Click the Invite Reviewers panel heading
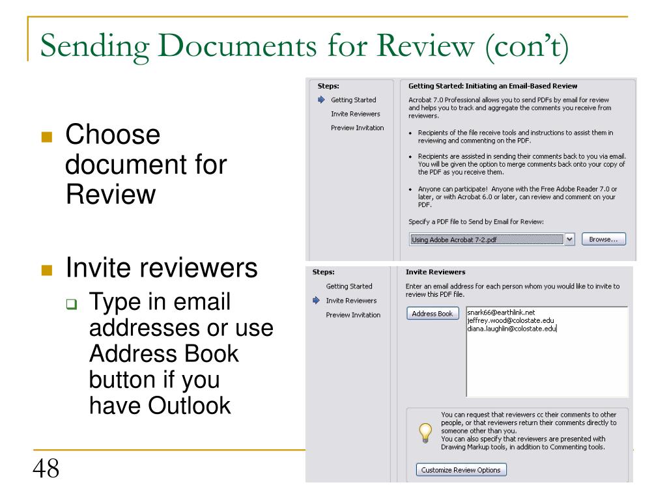 435,272
